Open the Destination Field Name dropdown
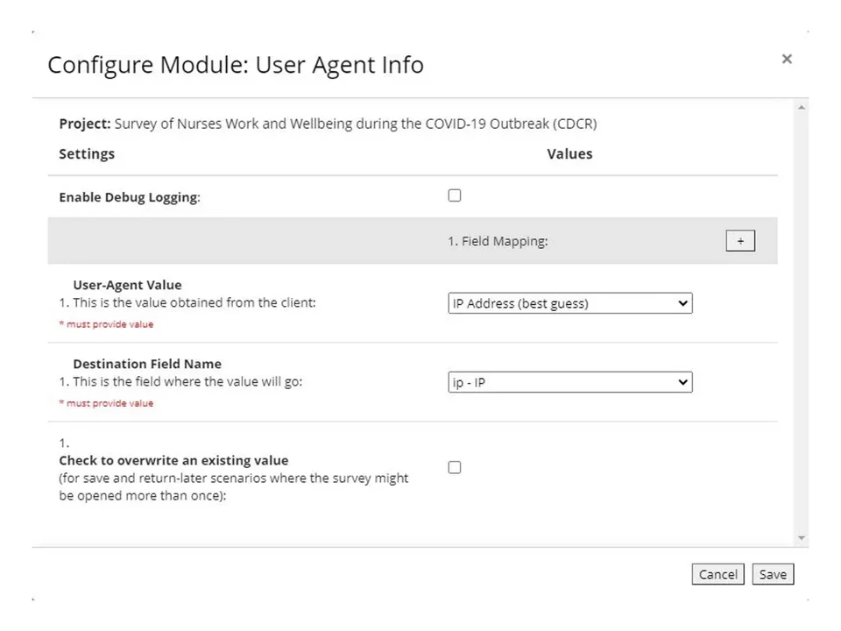The image size is (841, 631). [x=569, y=382]
